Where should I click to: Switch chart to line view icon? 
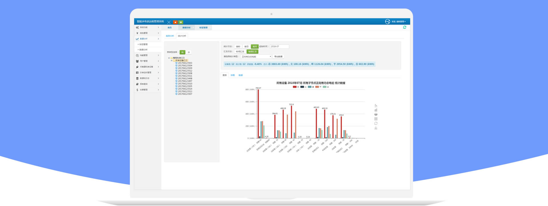376,106
